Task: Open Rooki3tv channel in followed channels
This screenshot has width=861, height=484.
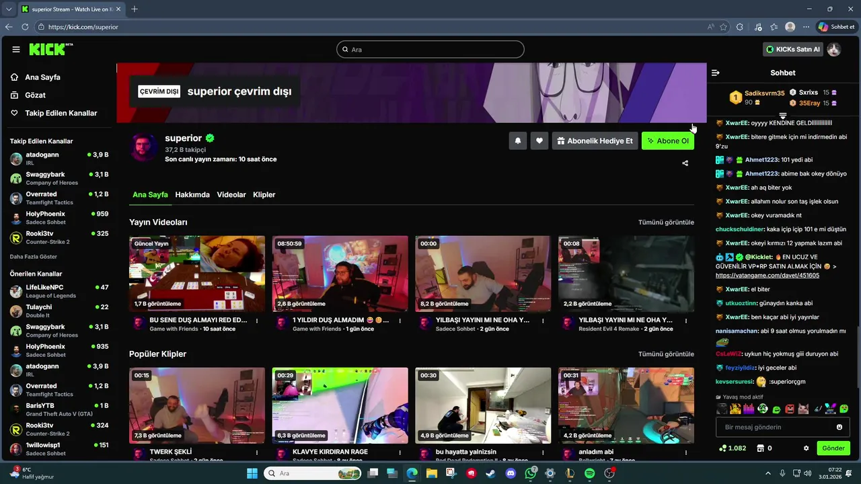Action: pos(59,237)
